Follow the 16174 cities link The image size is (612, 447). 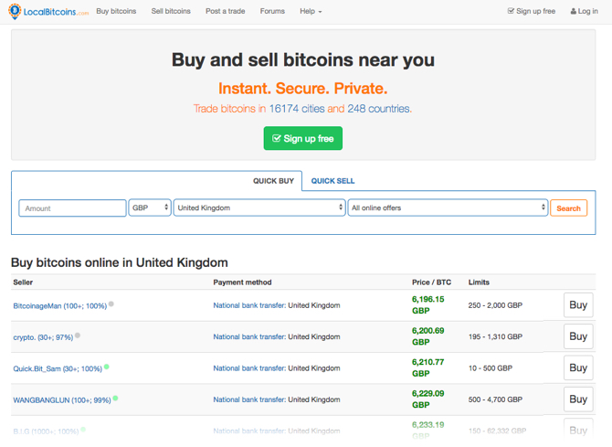point(297,109)
